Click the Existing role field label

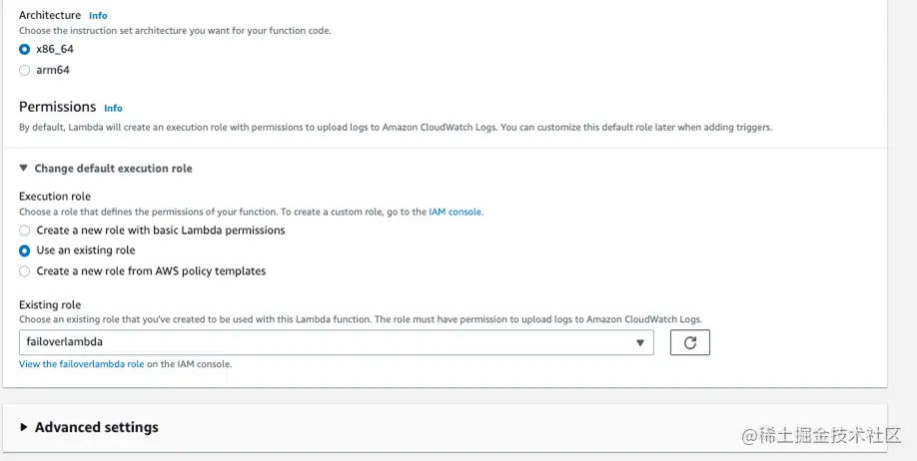point(50,304)
